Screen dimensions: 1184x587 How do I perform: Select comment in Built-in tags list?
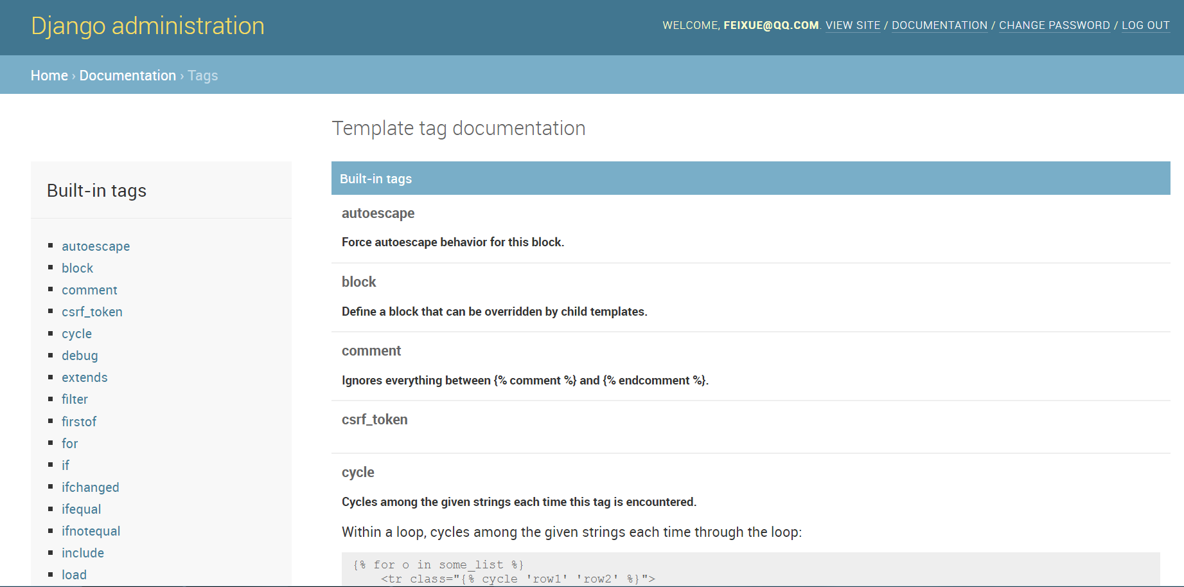coord(89,290)
